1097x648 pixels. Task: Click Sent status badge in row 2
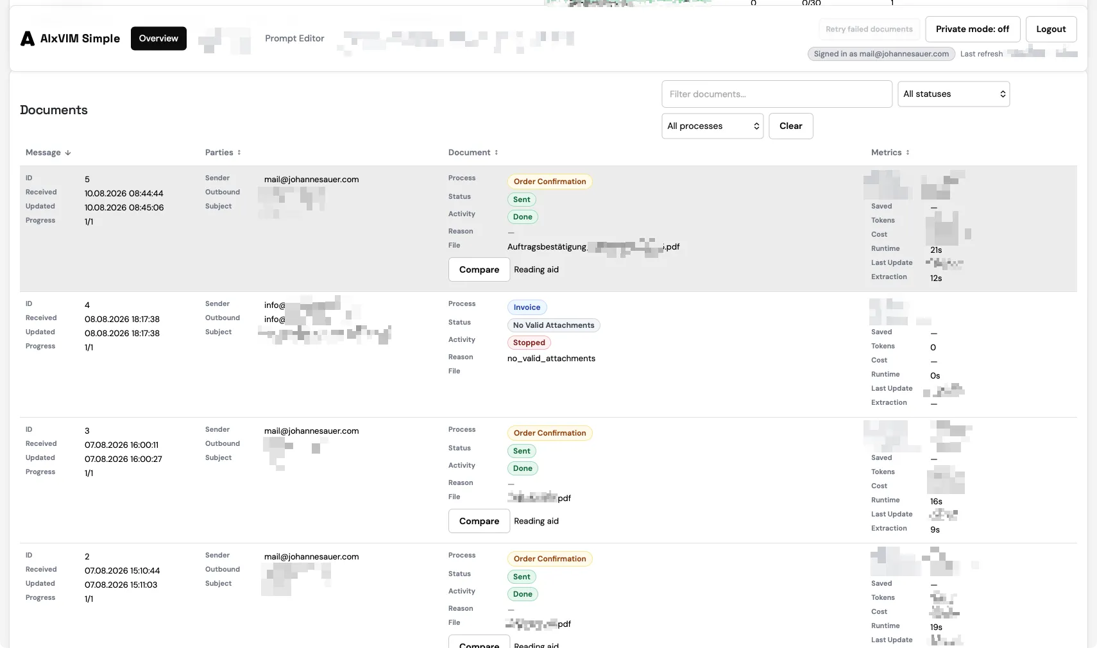522,577
